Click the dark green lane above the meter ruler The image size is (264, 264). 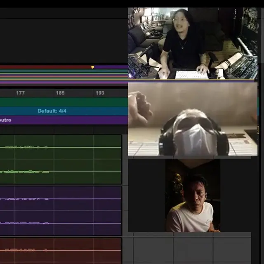tap(64, 102)
